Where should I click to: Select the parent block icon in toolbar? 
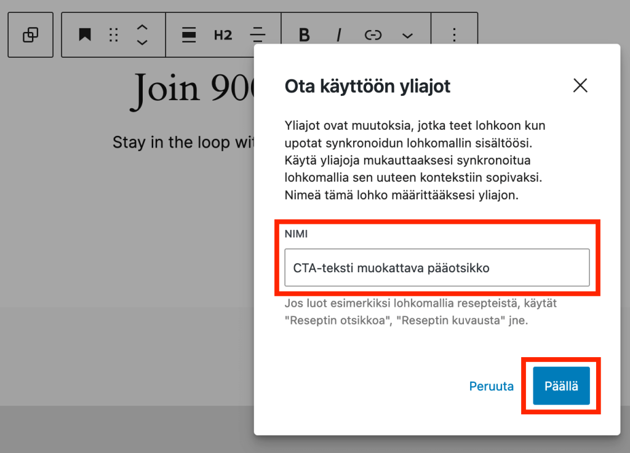click(x=31, y=35)
